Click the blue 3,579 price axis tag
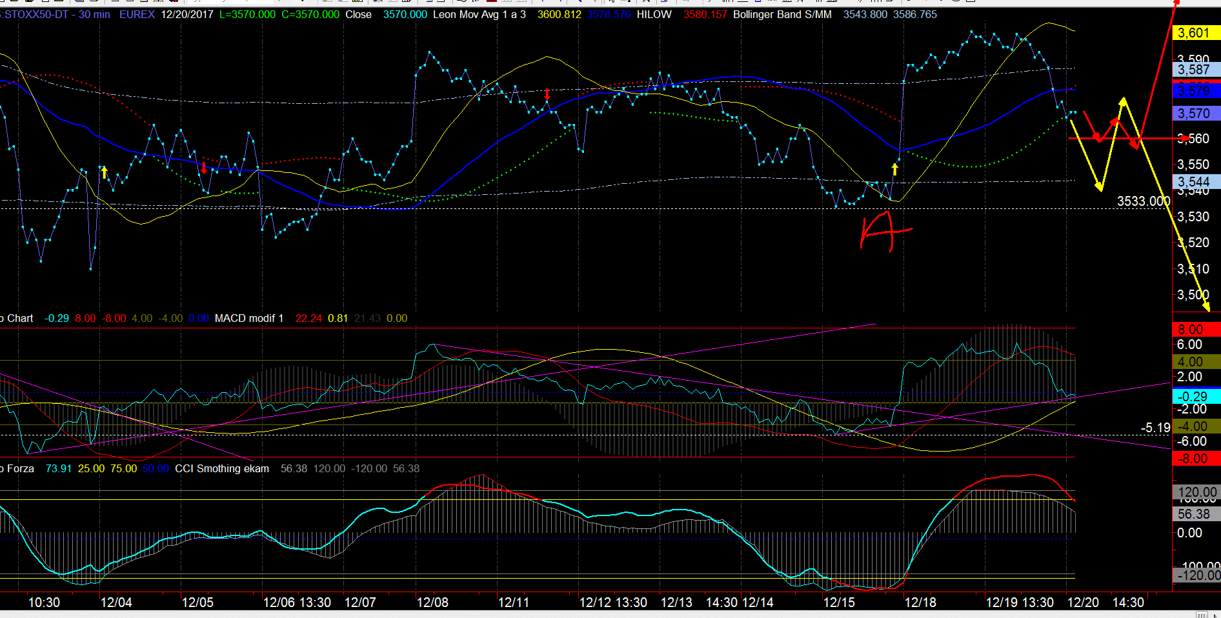This screenshot has height=618, width=1221. pyautogui.click(x=1196, y=90)
